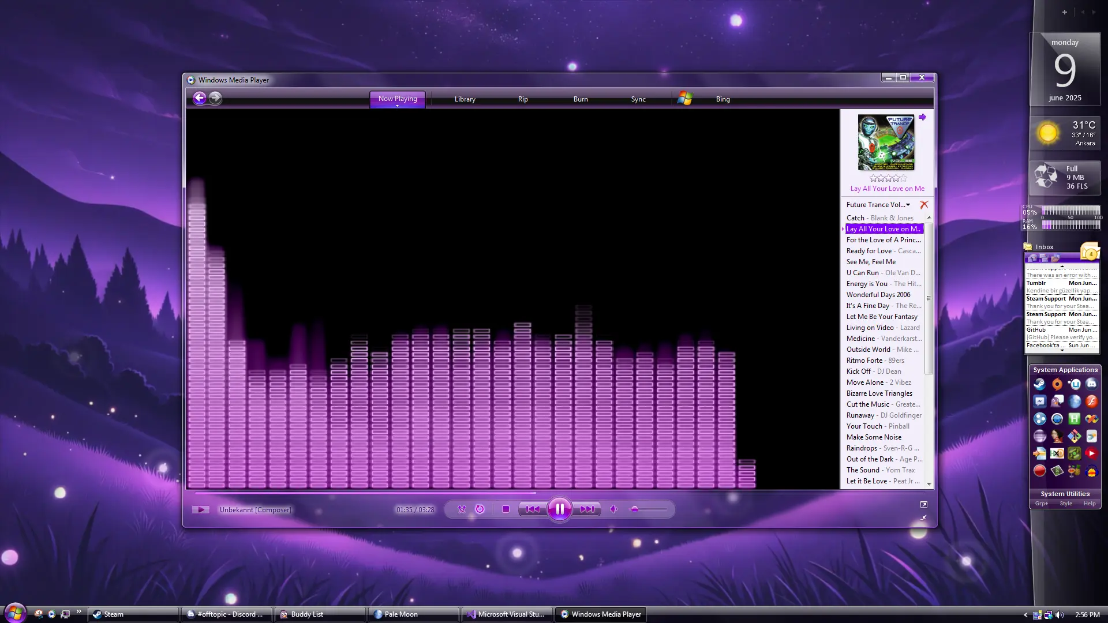This screenshot has width=1108, height=623.
Task: Toggle shuffle mode
Action: [462, 509]
